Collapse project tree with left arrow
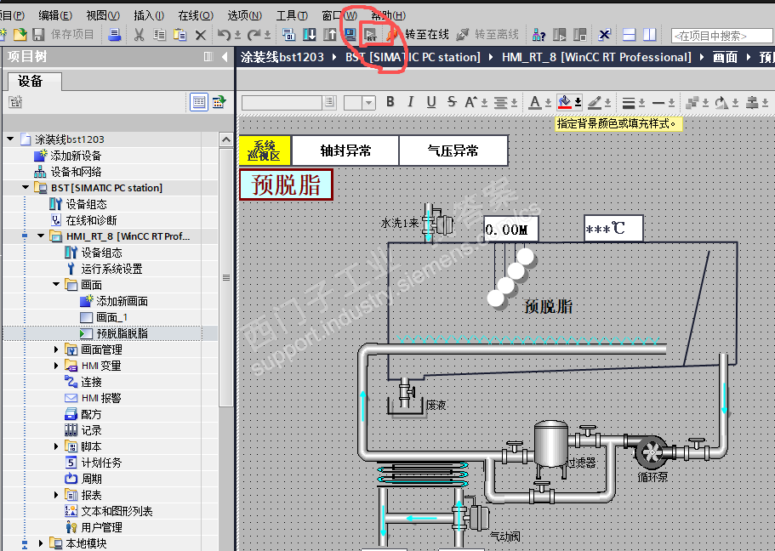775x551 pixels. coord(225,57)
